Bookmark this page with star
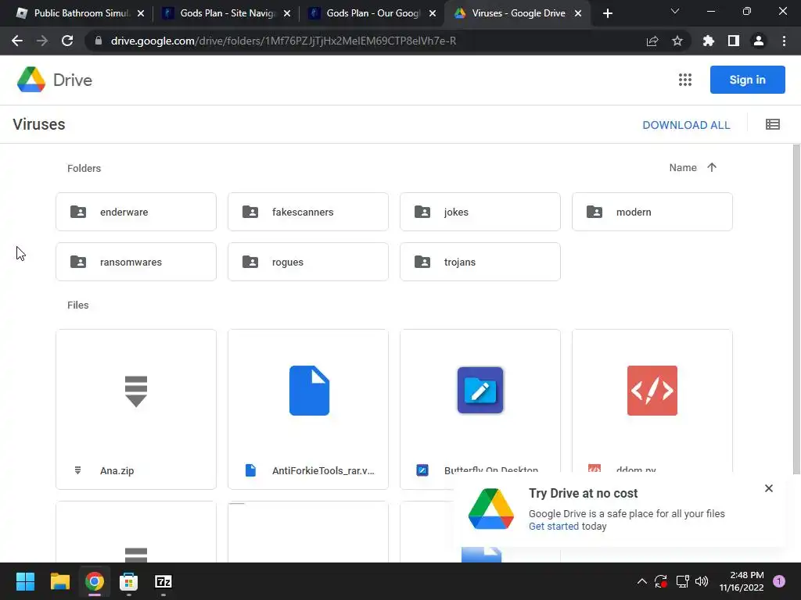 [x=677, y=41]
